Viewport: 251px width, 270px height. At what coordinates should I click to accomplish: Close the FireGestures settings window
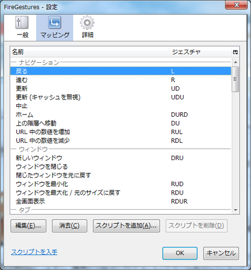point(236,5)
